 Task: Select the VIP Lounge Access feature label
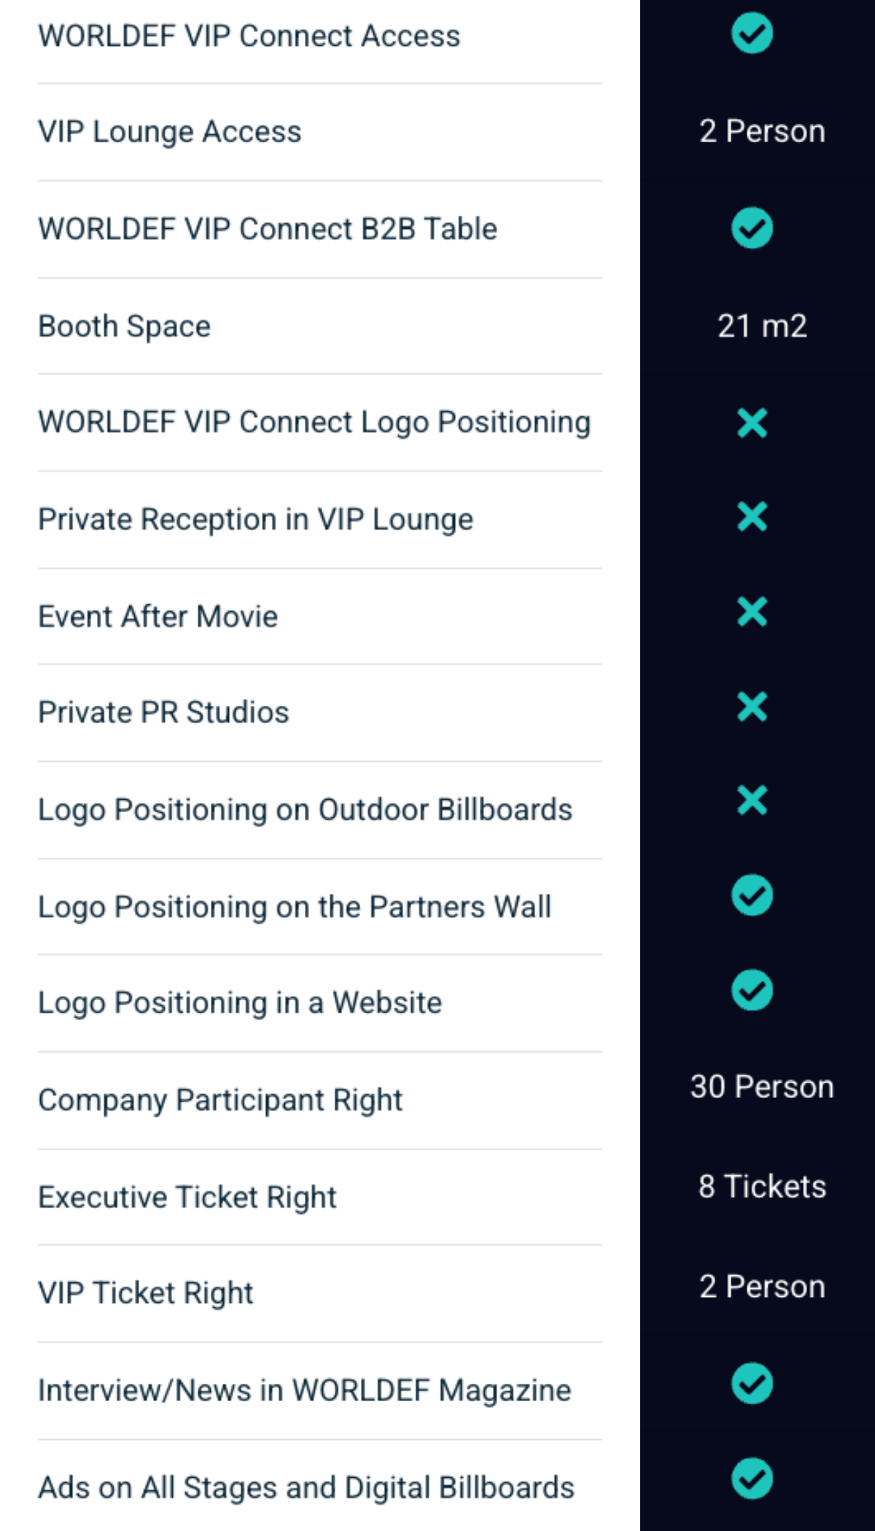coord(170,132)
